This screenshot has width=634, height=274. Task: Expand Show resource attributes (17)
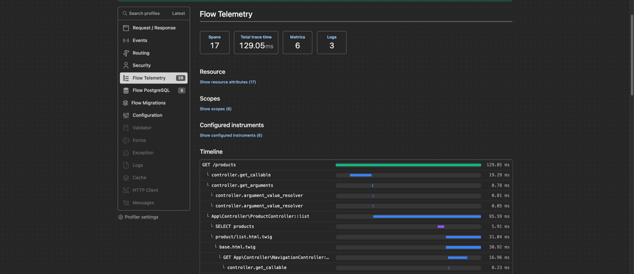click(x=228, y=82)
